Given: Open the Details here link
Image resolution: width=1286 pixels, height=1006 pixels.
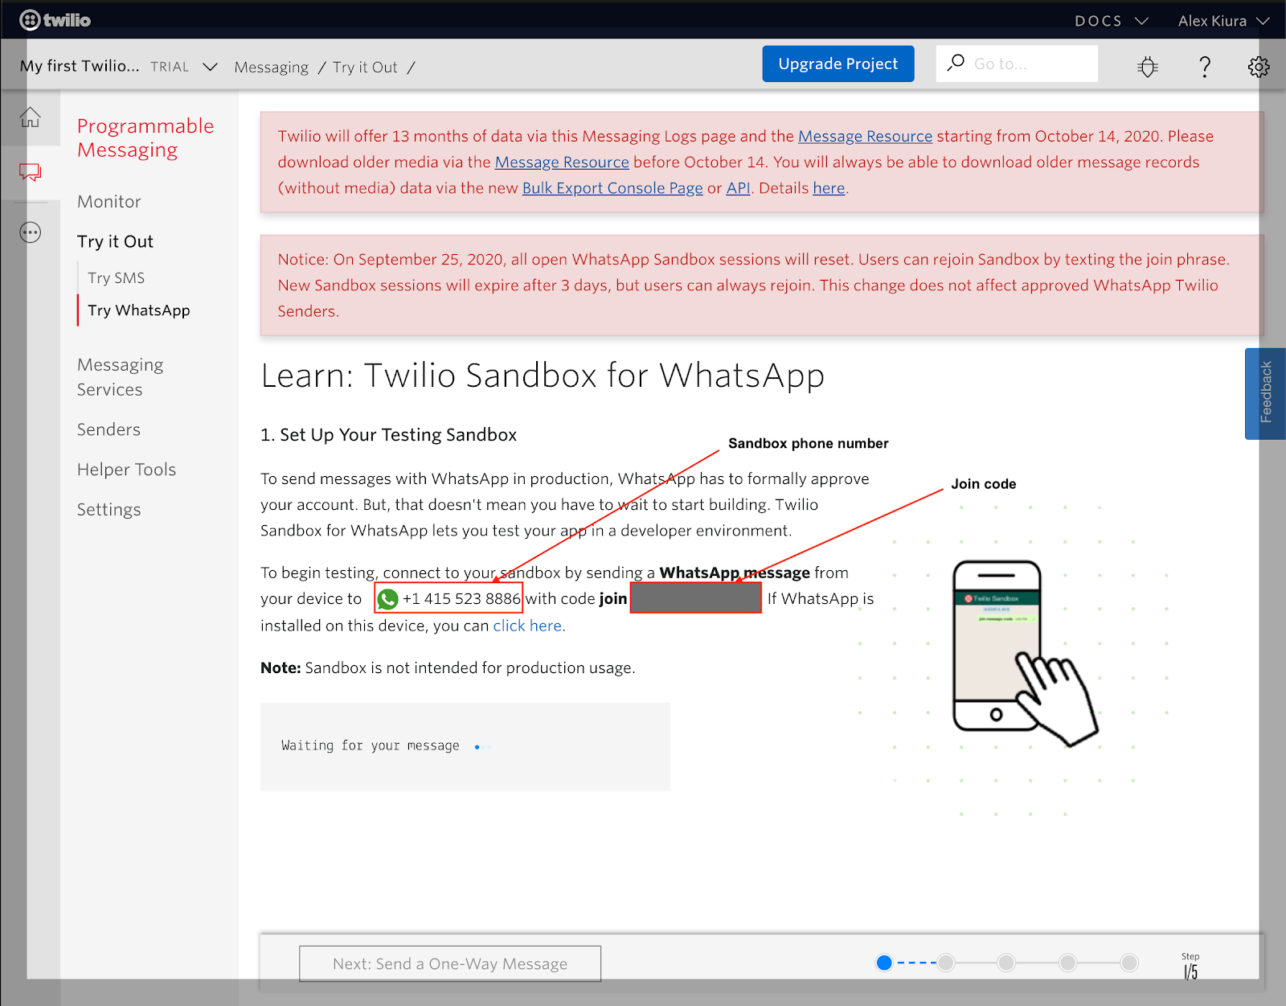Looking at the screenshot, I should [x=829, y=188].
